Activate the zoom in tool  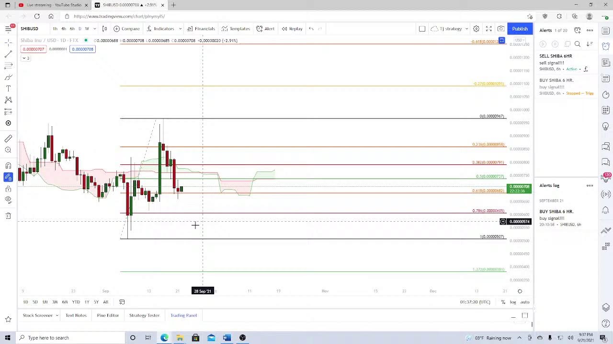[x=8, y=150]
